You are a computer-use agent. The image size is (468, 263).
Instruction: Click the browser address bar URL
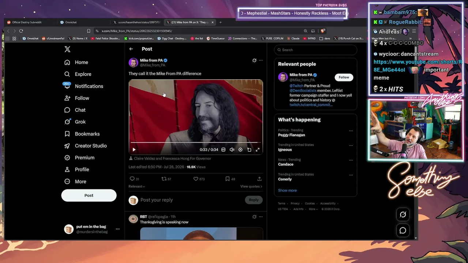click(137, 31)
